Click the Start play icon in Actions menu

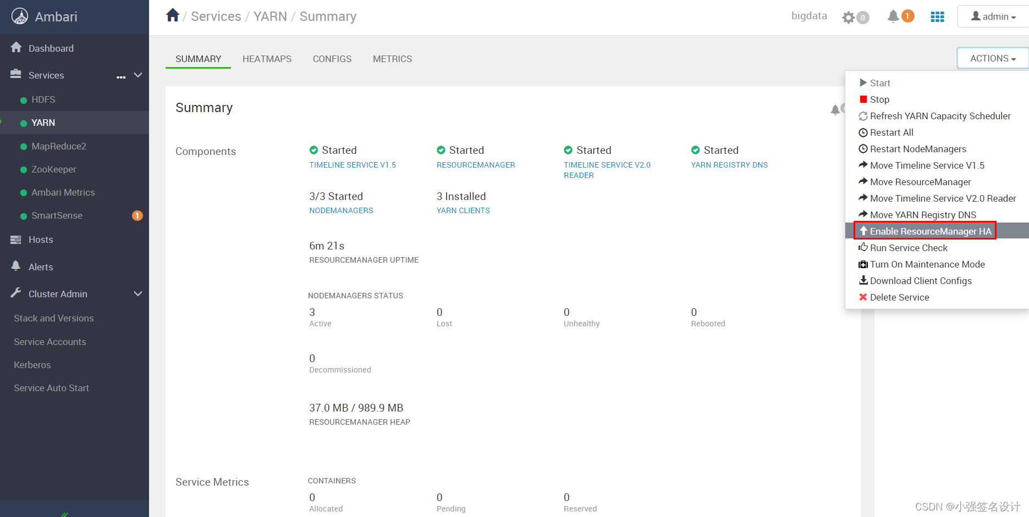863,82
